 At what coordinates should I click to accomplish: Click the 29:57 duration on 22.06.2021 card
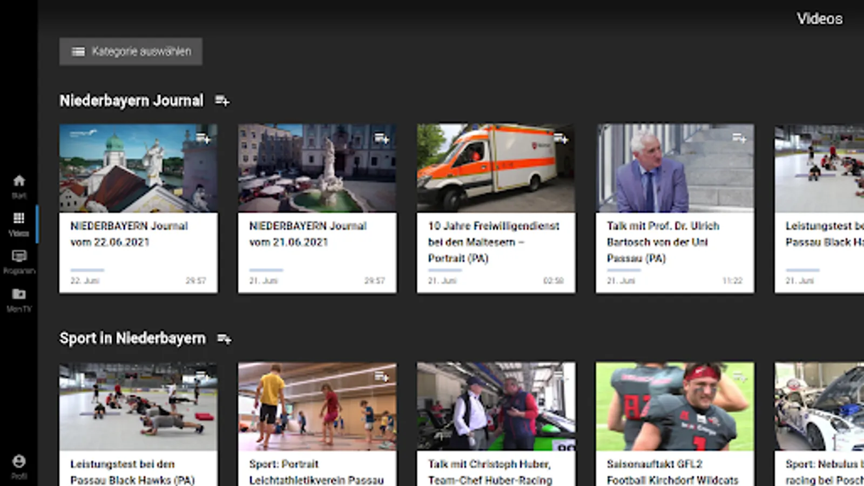[x=196, y=281]
